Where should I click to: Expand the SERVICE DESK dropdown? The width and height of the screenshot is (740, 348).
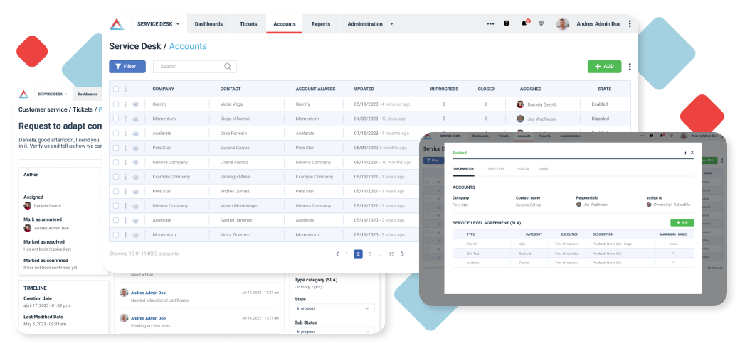click(x=159, y=23)
